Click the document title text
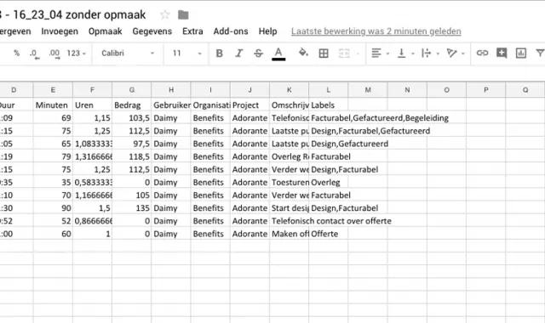 (x=73, y=15)
